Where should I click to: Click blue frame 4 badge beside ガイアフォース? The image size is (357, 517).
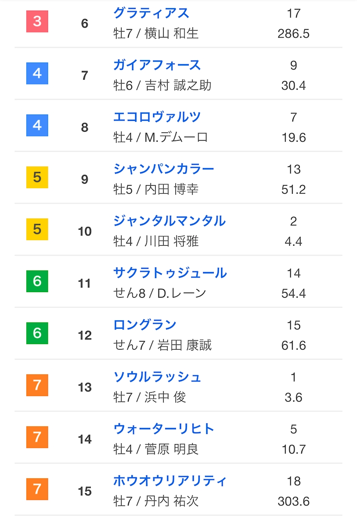pos(37,74)
